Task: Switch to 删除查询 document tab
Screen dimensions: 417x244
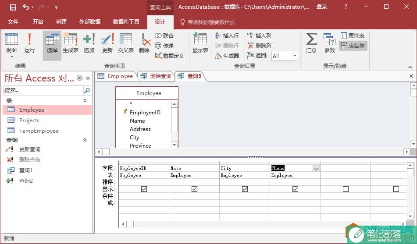Action: pos(156,76)
